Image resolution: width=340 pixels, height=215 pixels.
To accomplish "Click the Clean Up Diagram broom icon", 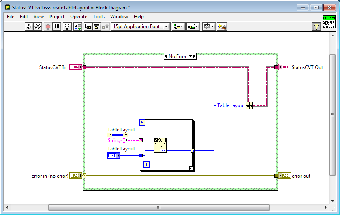I will point(222,26).
